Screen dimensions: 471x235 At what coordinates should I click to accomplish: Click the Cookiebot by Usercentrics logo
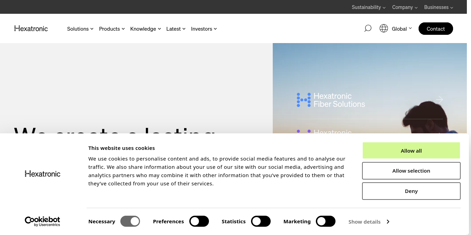[x=42, y=222]
